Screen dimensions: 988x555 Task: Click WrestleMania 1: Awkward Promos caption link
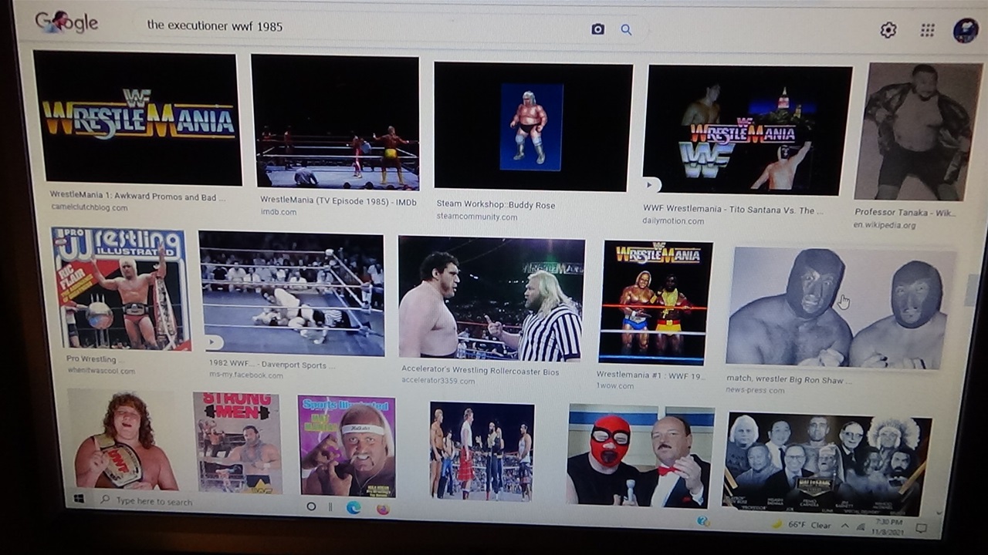(x=137, y=197)
